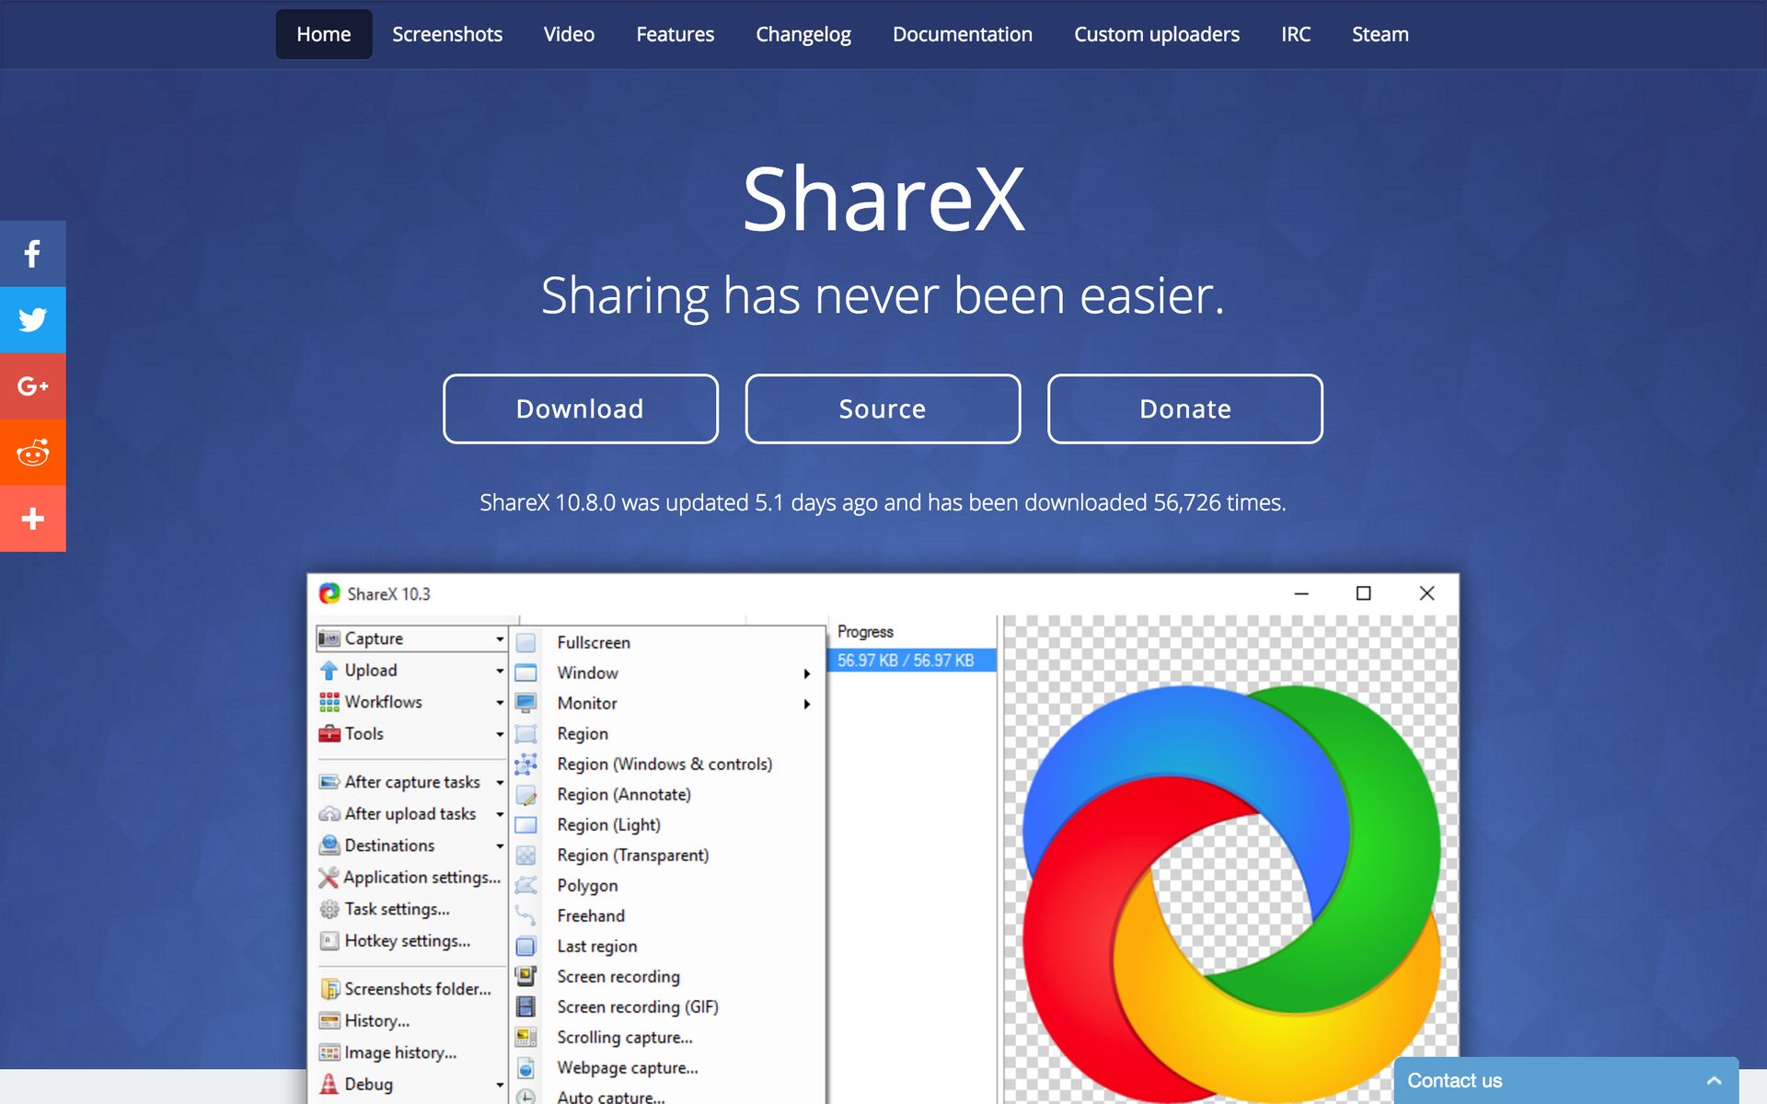This screenshot has height=1104, width=1767.
Task: Click the Download button
Action: point(580,408)
